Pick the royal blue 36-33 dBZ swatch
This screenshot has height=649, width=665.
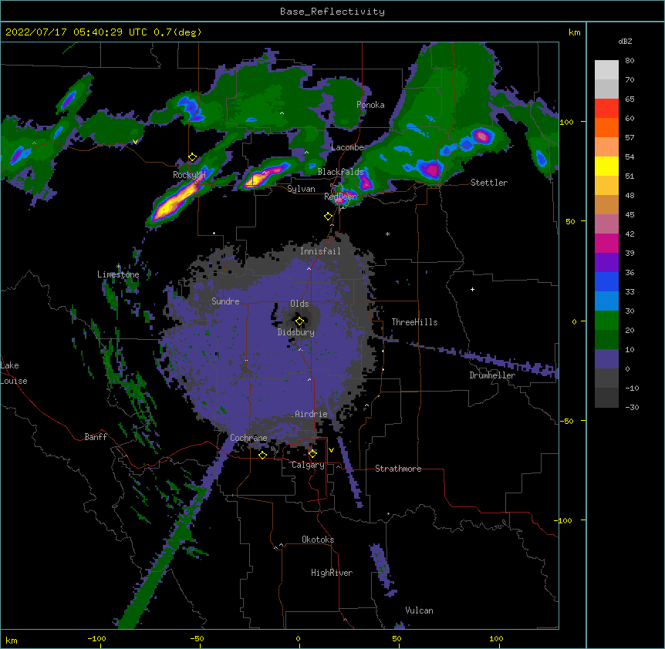tap(606, 281)
